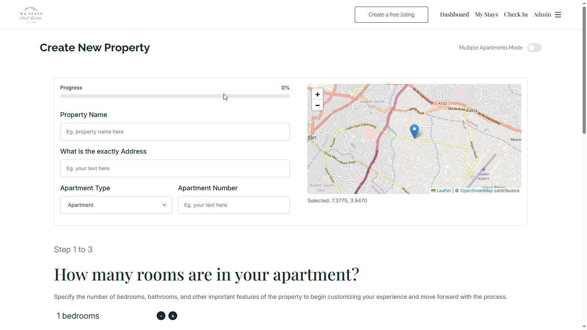The image size is (587, 330).
Task: Open the Dashboard menu item
Action: click(454, 15)
